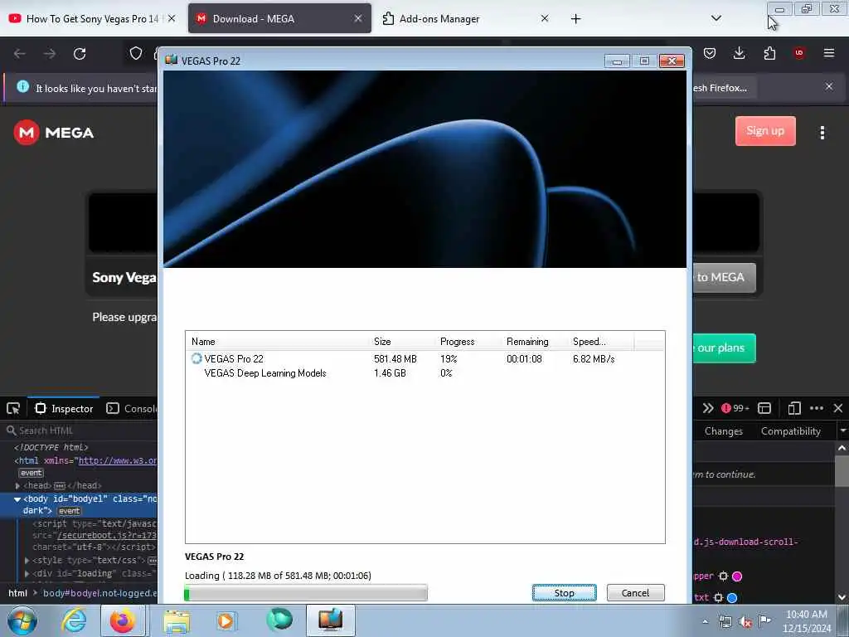Screen dimensions: 849x637
Task: Open Firefox application hamburger menu
Action: (x=828, y=53)
